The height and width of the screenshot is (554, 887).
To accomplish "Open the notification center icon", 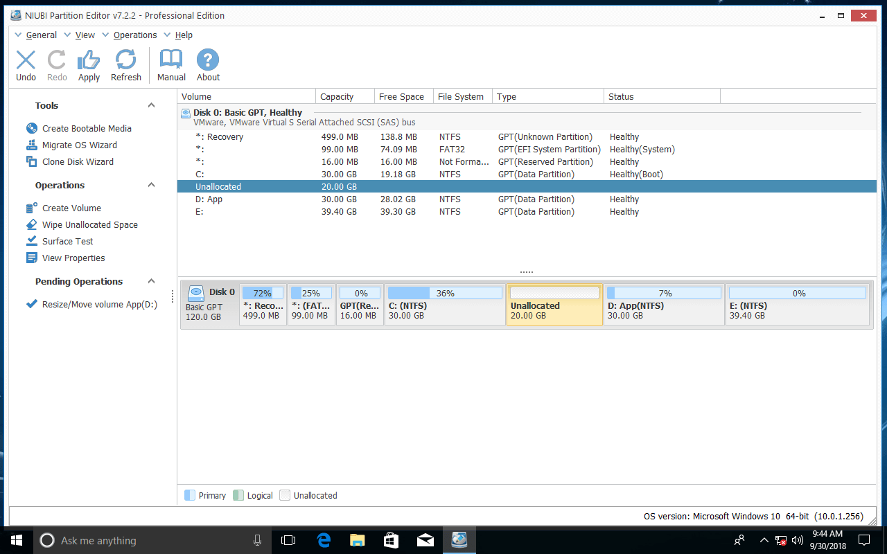I will pyautogui.click(x=865, y=540).
